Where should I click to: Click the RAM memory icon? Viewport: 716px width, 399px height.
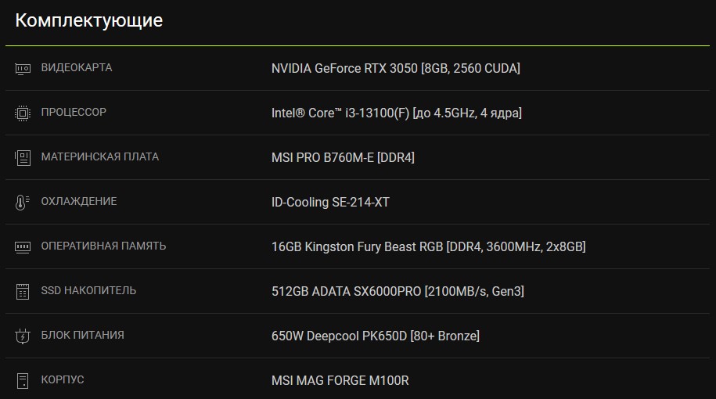tap(23, 246)
